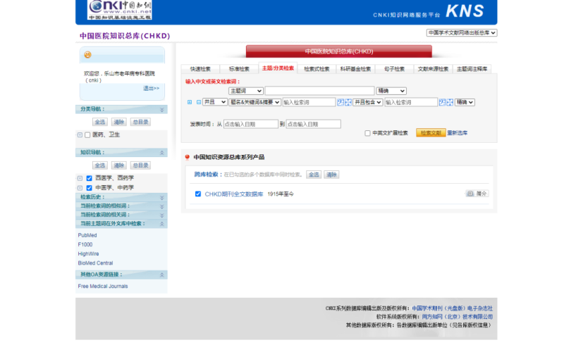Open the first 精确 match dropdown
This screenshot has width=564, height=352.
click(391, 91)
